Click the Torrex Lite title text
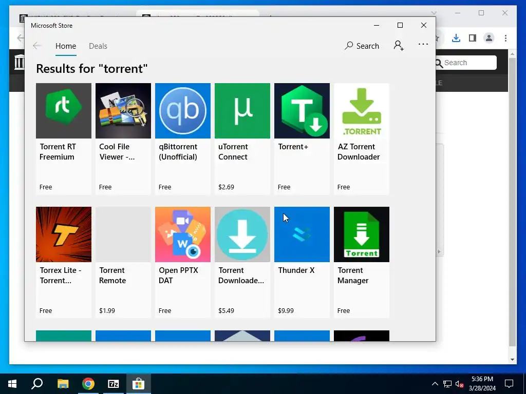526x394 pixels. [61, 275]
